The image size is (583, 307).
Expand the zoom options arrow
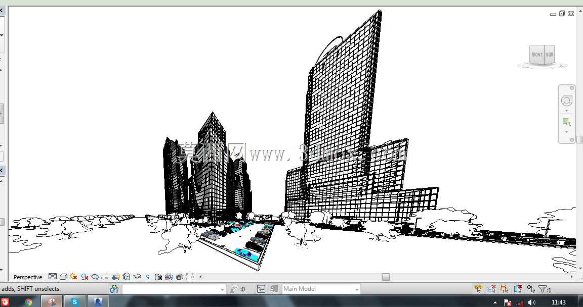[567, 132]
